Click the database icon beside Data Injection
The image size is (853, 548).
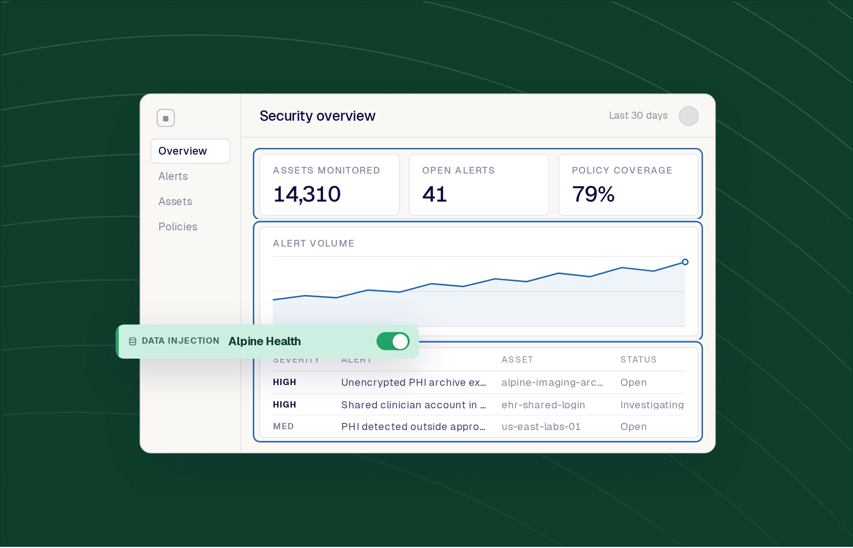(x=133, y=341)
